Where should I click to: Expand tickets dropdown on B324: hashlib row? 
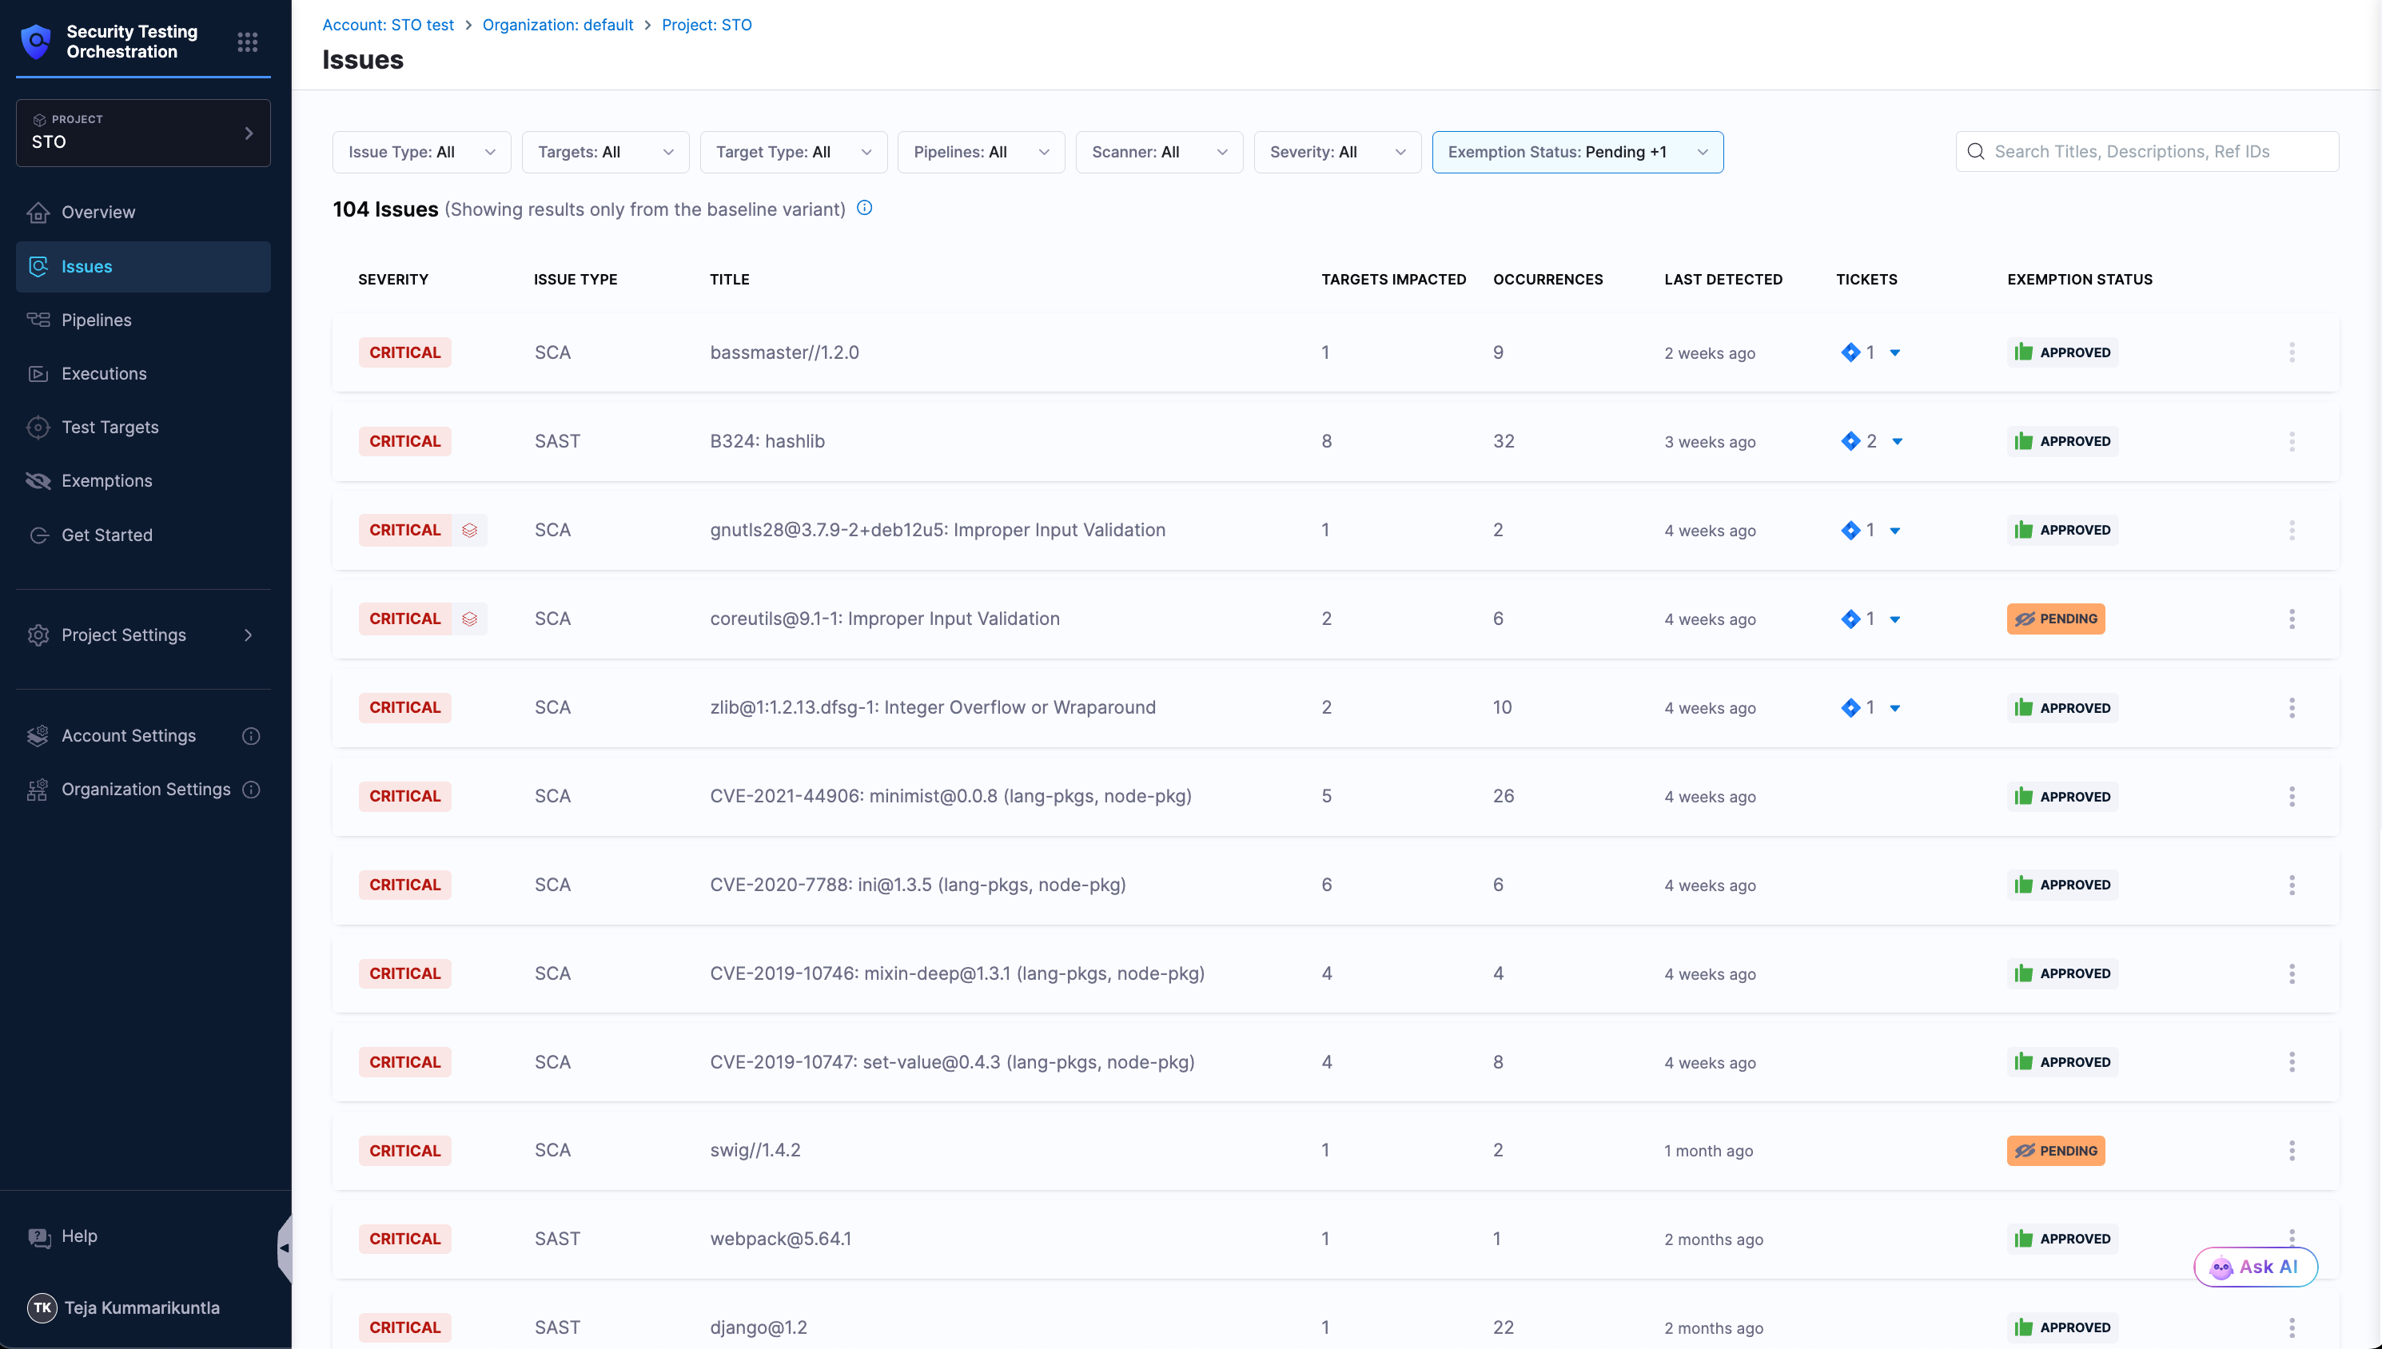pyautogui.click(x=1897, y=442)
